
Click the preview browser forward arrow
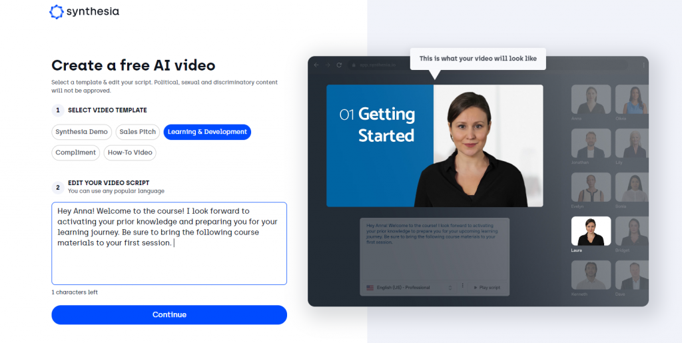point(328,65)
